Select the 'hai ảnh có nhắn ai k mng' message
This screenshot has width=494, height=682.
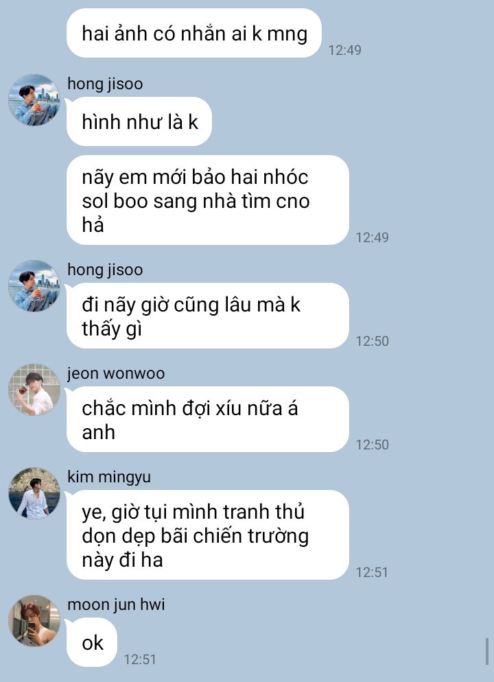(x=194, y=33)
